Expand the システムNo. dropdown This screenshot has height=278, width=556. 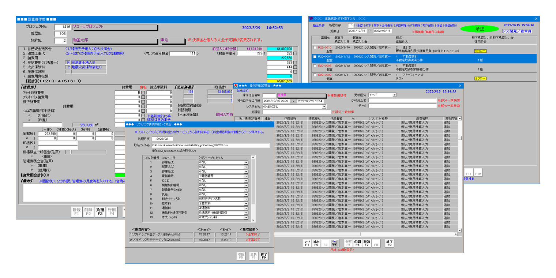pos(324,106)
